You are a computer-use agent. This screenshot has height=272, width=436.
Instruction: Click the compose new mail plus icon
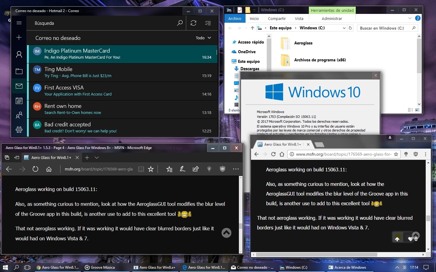pos(19,37)
